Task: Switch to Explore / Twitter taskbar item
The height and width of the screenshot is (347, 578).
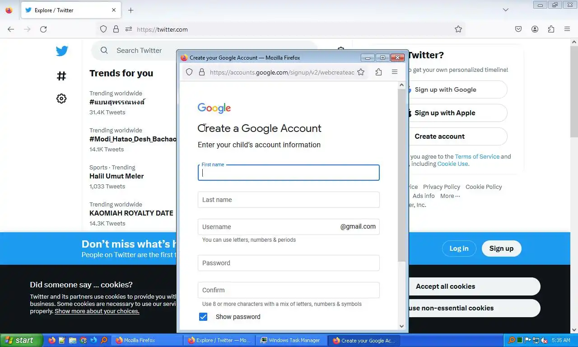Action: point(219,340)
